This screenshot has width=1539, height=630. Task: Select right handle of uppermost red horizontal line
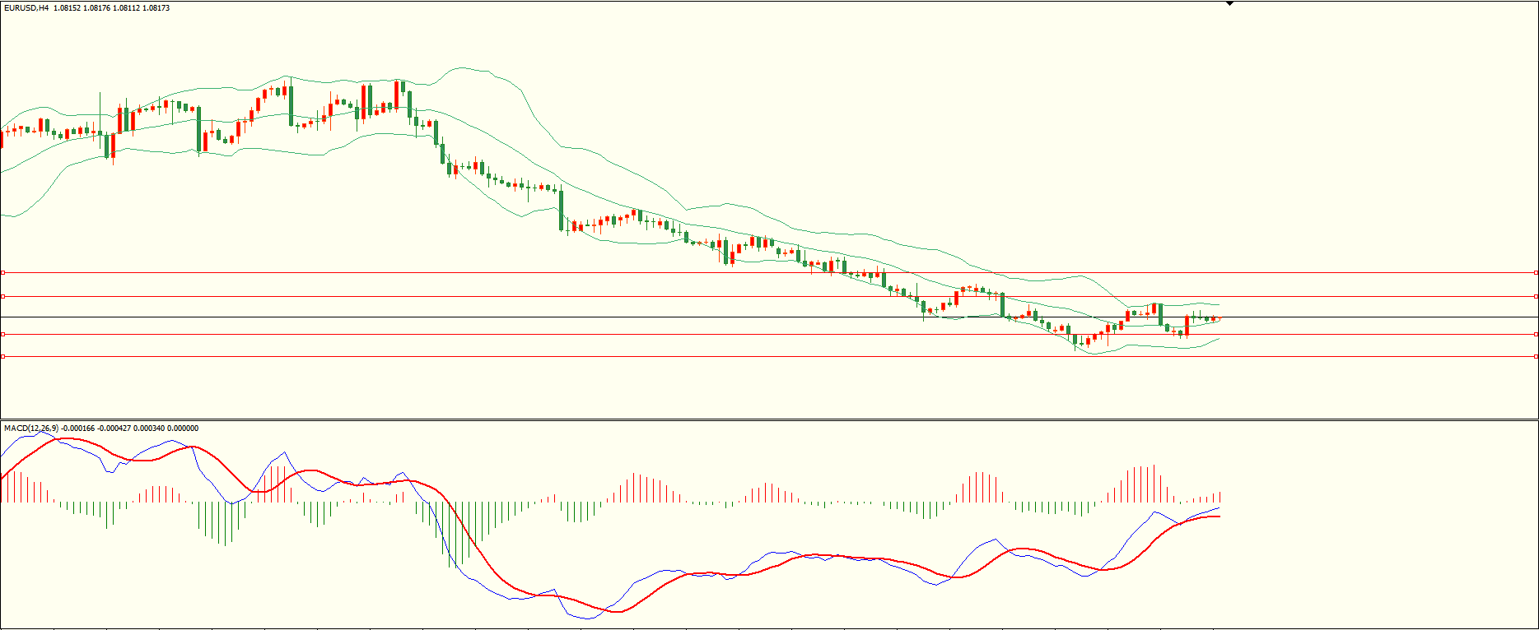click(x=1537, y=272)
